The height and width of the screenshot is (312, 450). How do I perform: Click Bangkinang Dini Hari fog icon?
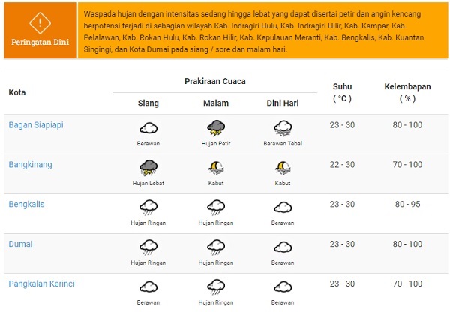[x=283, y=168]
